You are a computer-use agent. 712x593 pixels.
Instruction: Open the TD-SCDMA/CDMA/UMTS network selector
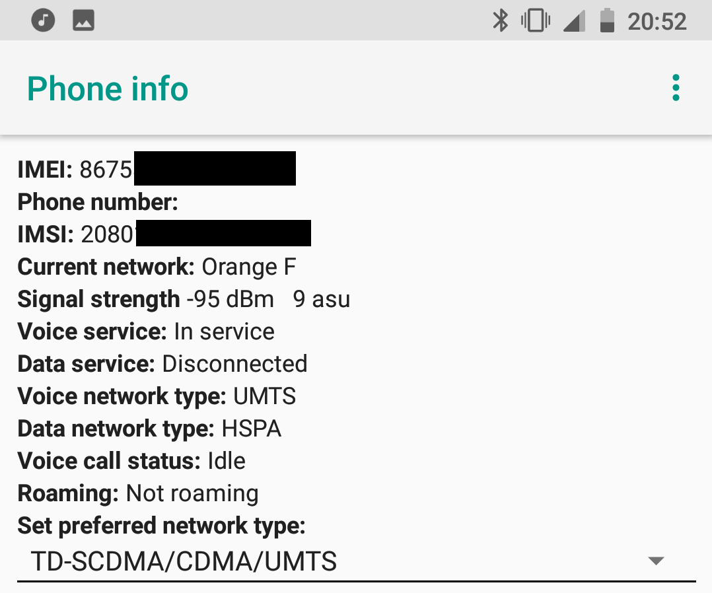[357, 561]
